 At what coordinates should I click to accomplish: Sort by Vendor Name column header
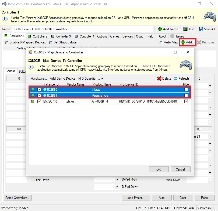click(x=76, y=84)
